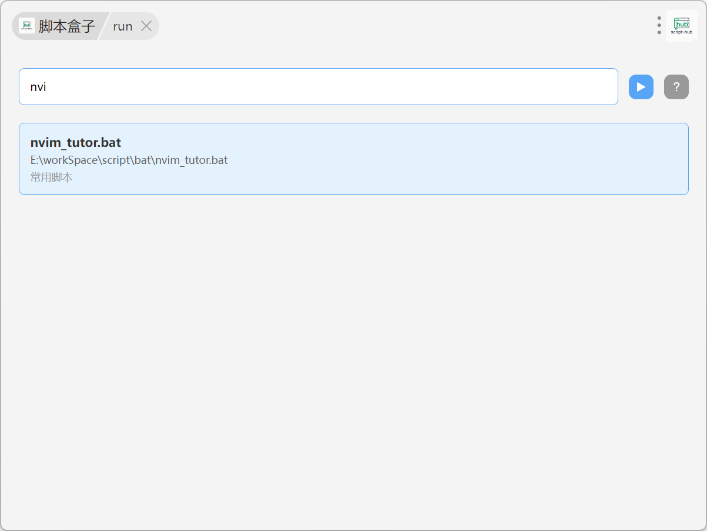Click the white triangle inside the play button
This screenshot has height=531, width=707.
coord(641,87)
